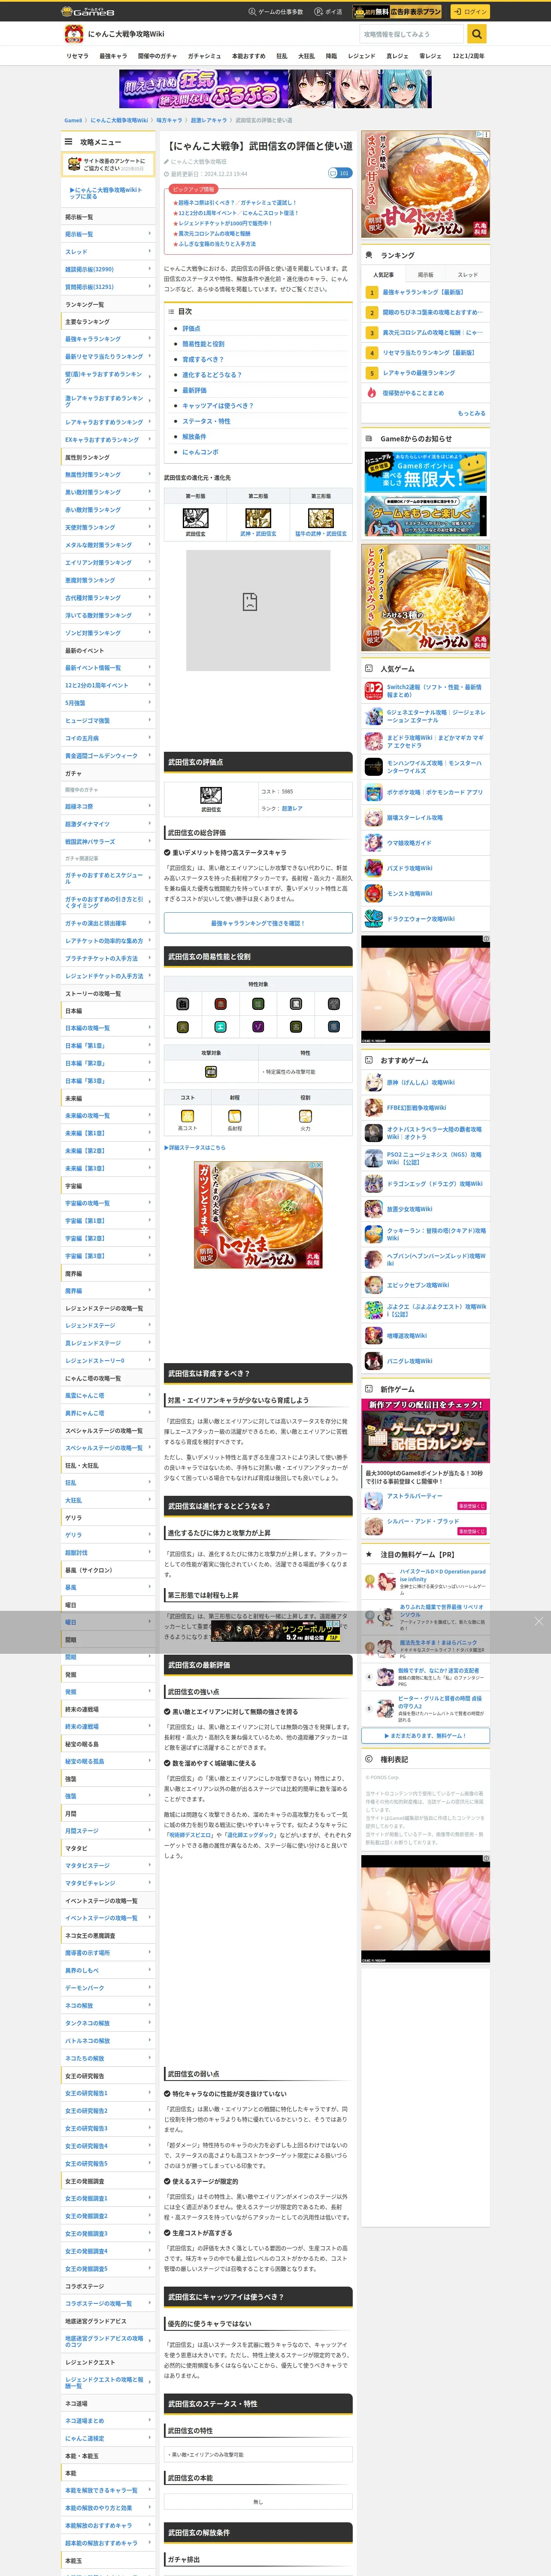Open the 詳細ステータスはこちら link
Image resolution: width=551 pixels, height=2576 pixels.
point(195,1148)
